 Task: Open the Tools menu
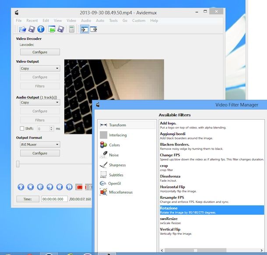[x=113, y=21]
